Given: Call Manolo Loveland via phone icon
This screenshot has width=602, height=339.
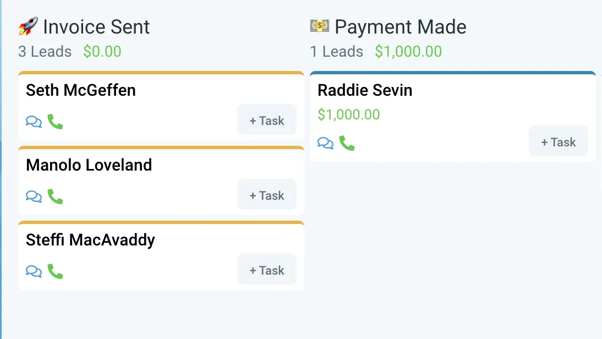Looking at the screenshot, I should [x=55, y=196].
